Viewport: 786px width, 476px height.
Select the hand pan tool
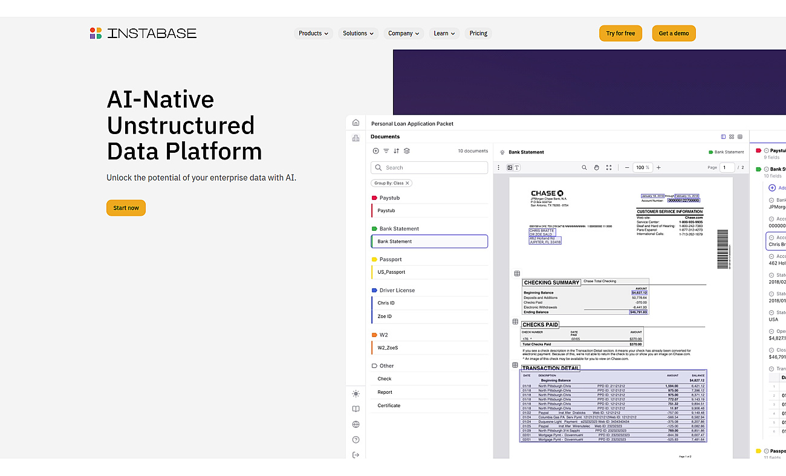click(596, 167)
